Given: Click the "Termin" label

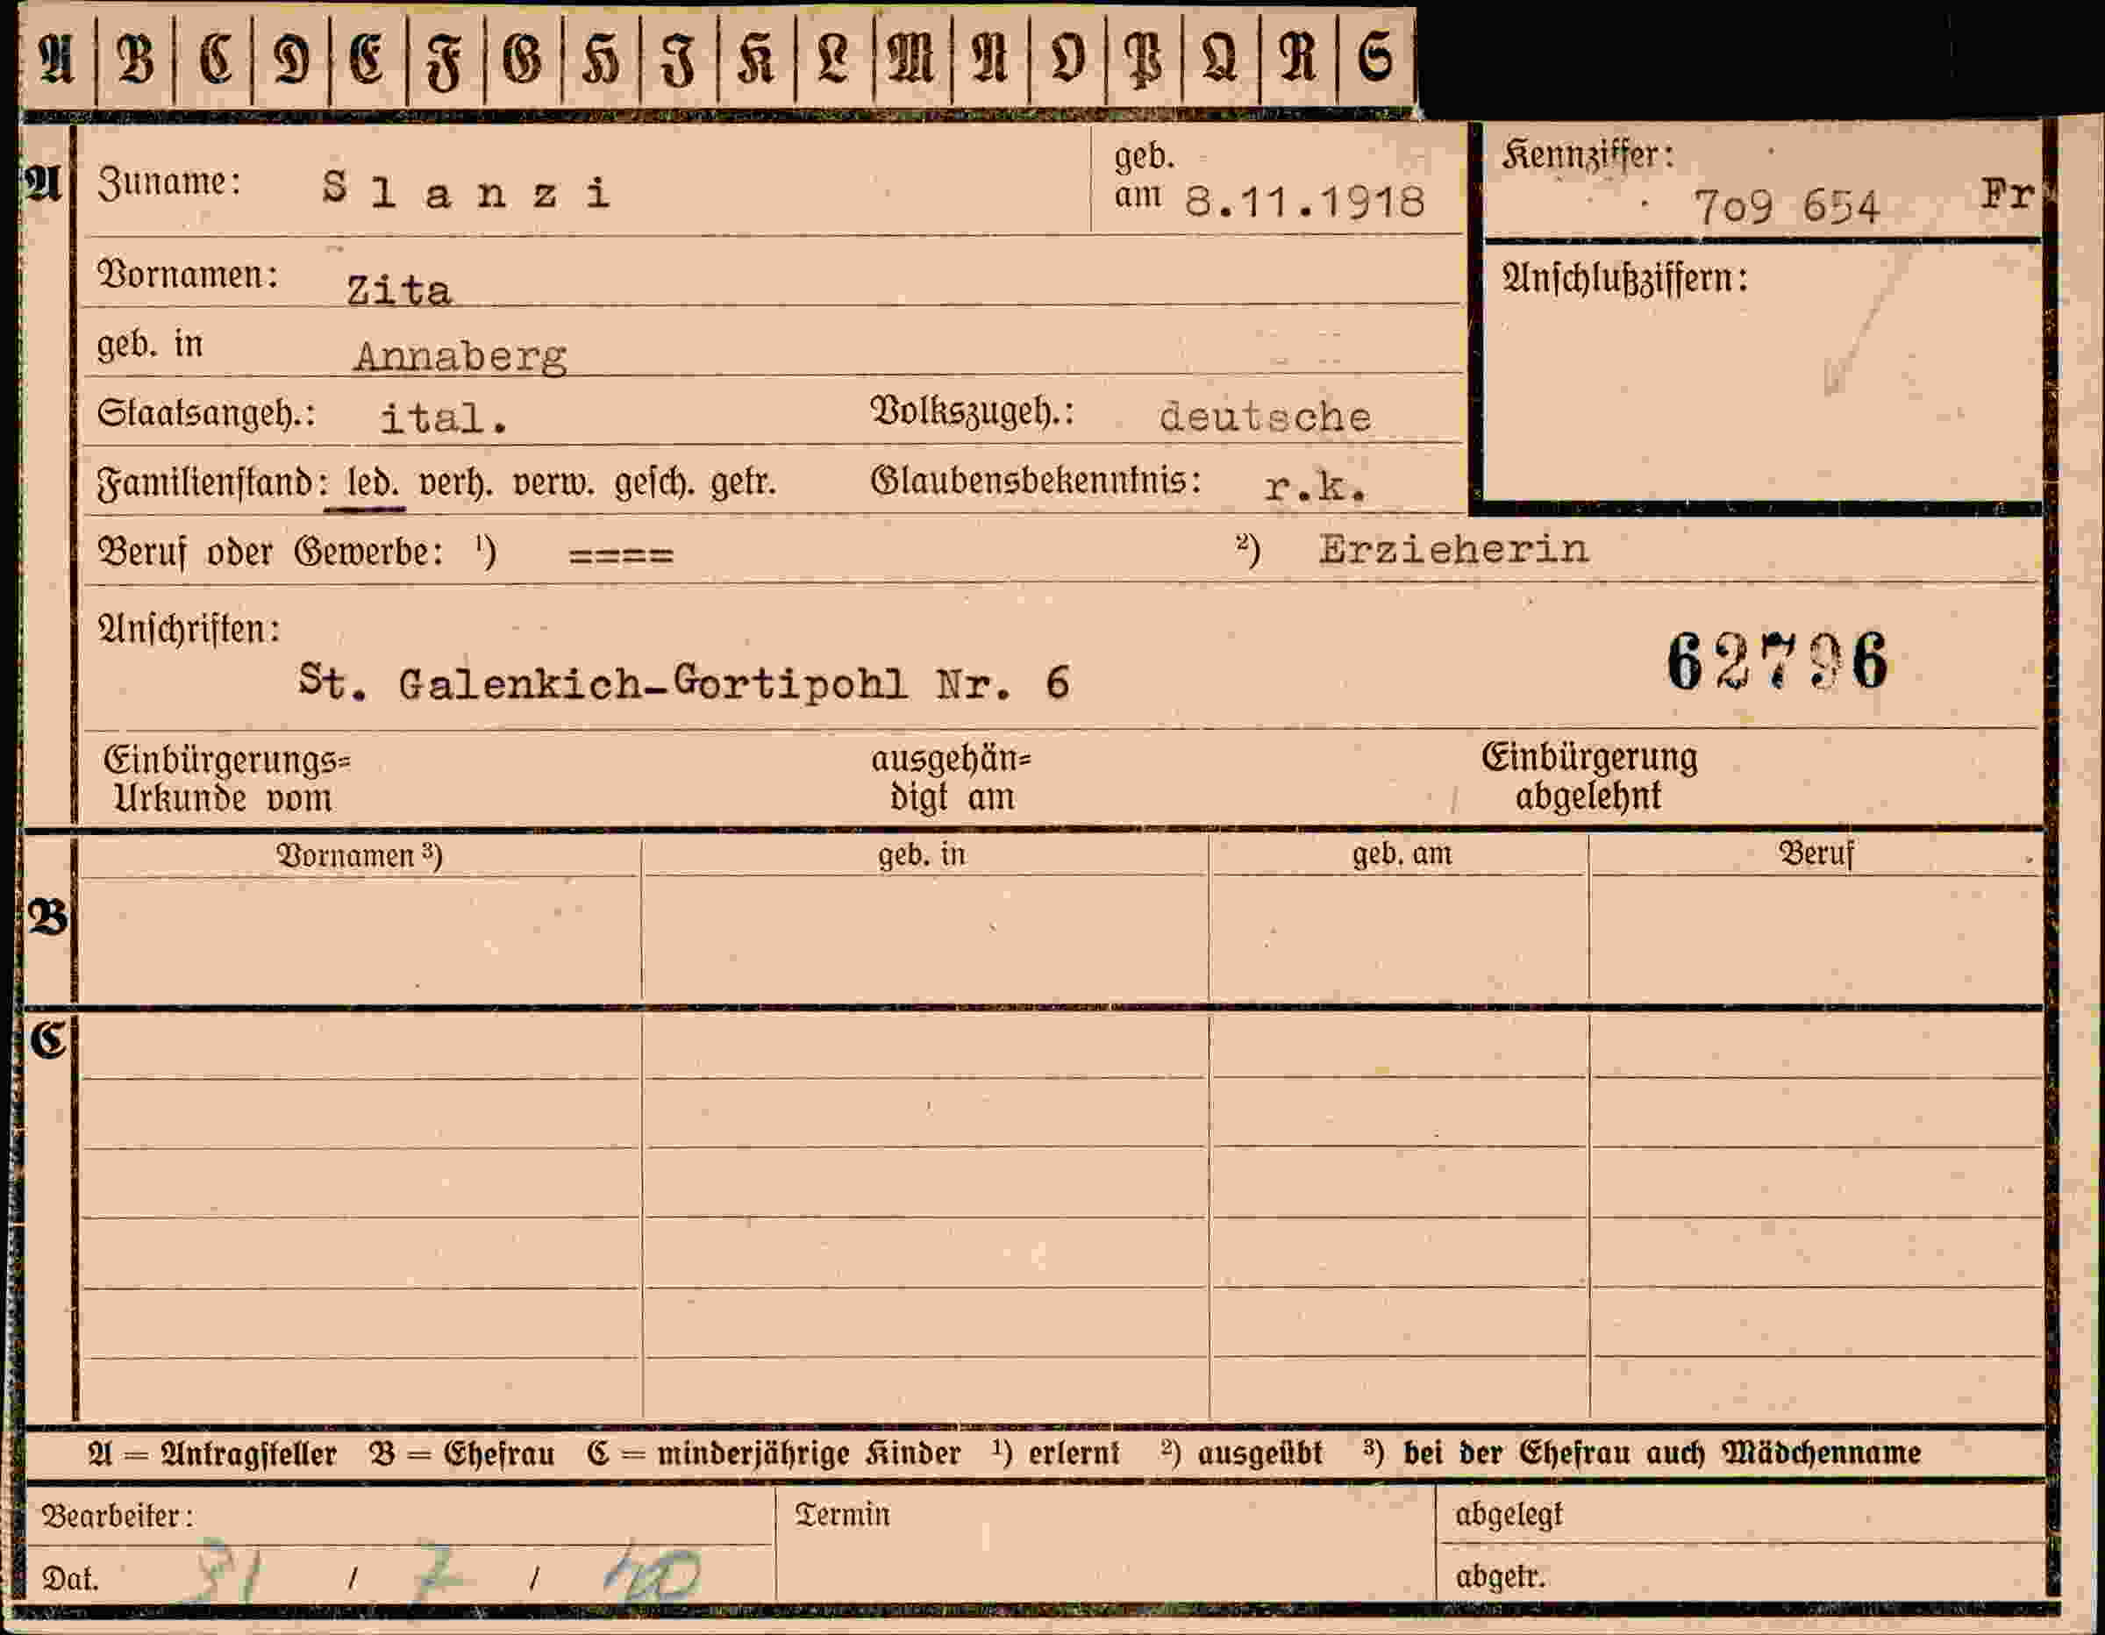Looking at the screenshot, I should [x=842, y=1515].
